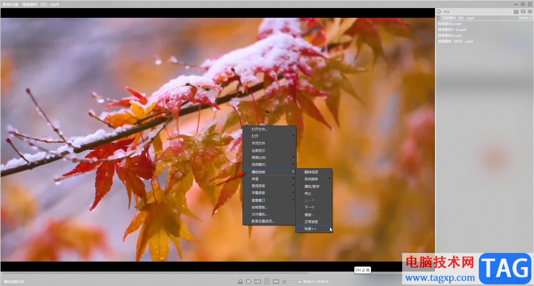The height and width of the screenshot is (286, 534).
Task: Open 影音设置选项... from the context menu
Action: pos(269,221)
